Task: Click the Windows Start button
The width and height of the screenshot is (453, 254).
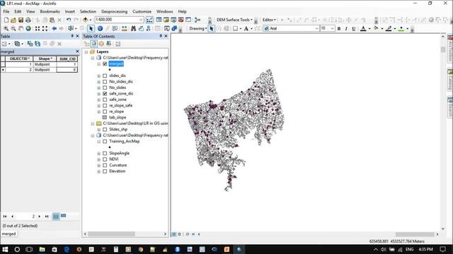Action: [x=5, y=249]
